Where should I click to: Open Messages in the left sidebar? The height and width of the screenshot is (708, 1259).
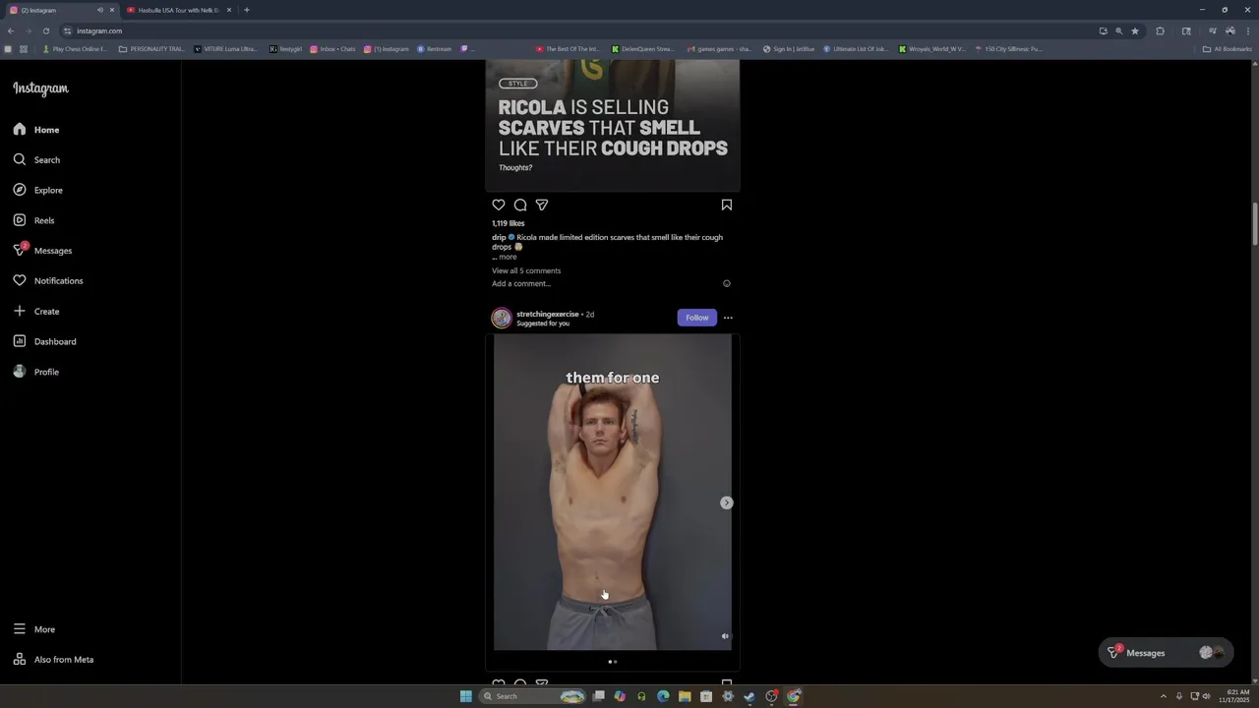point(42,251)
